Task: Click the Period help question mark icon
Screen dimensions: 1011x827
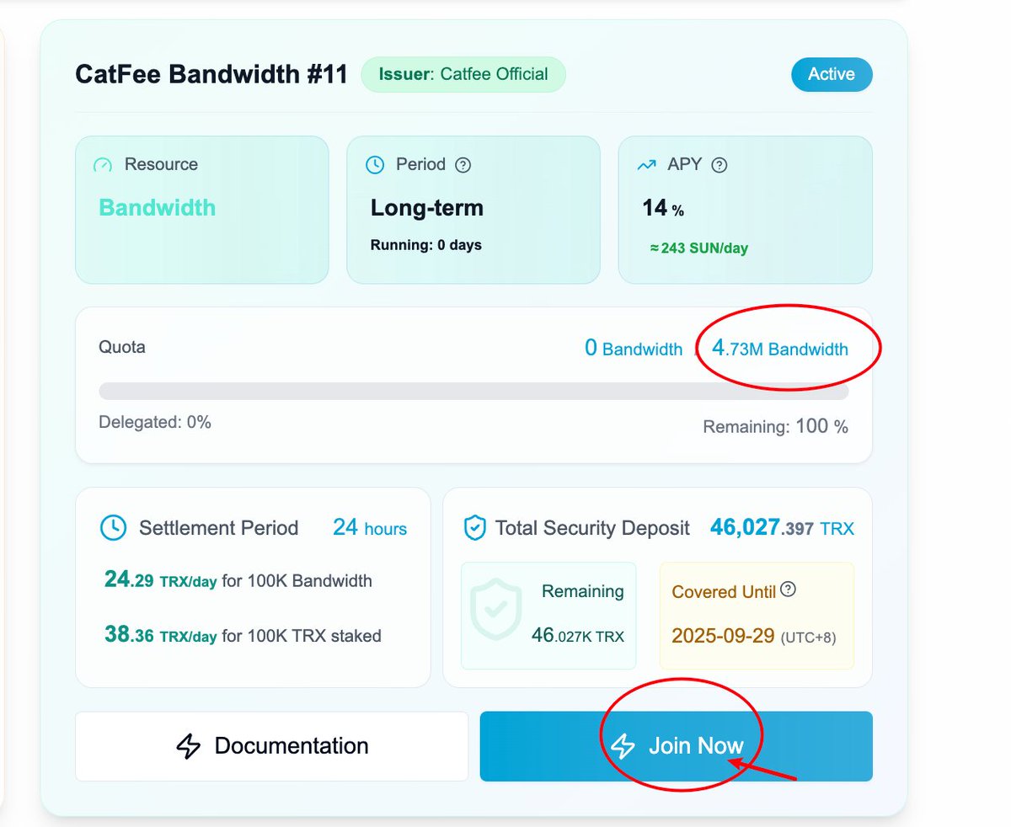Action: (463, 165)
